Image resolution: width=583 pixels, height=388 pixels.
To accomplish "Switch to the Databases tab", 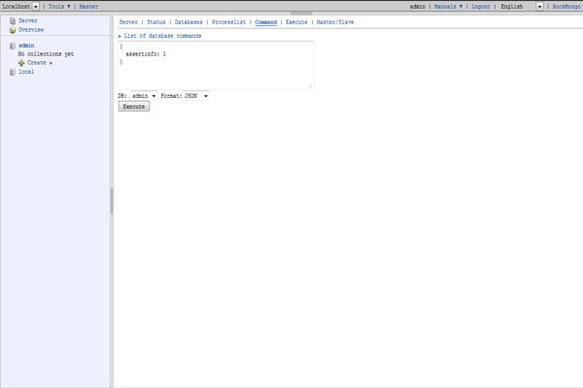I will click(x=189, y=20).
